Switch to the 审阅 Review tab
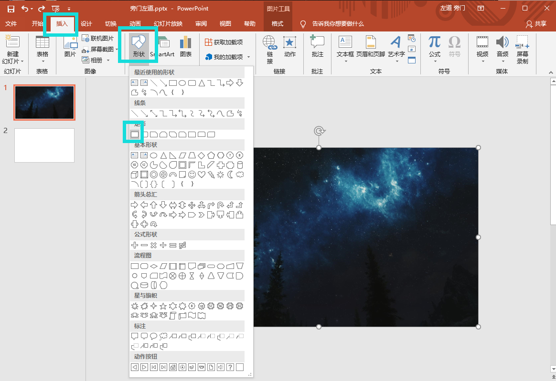The image size is (556, 381). point(201,24)
